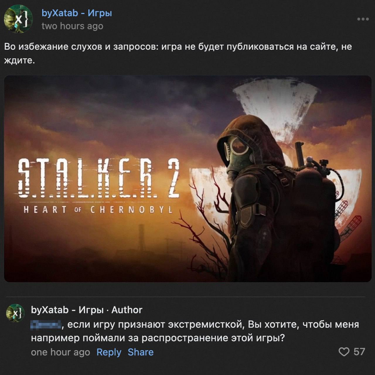
Task: Click the blurred mentioned username in comment
Action: pyautogui.click(x=46, y=324)
